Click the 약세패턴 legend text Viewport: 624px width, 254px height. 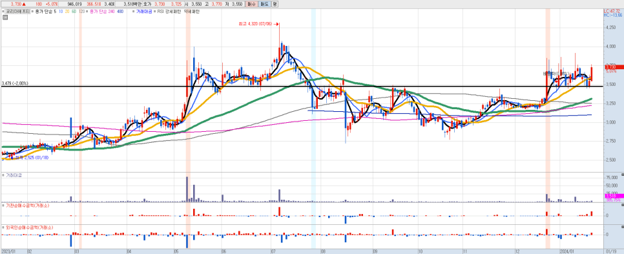tap(192, 12)
